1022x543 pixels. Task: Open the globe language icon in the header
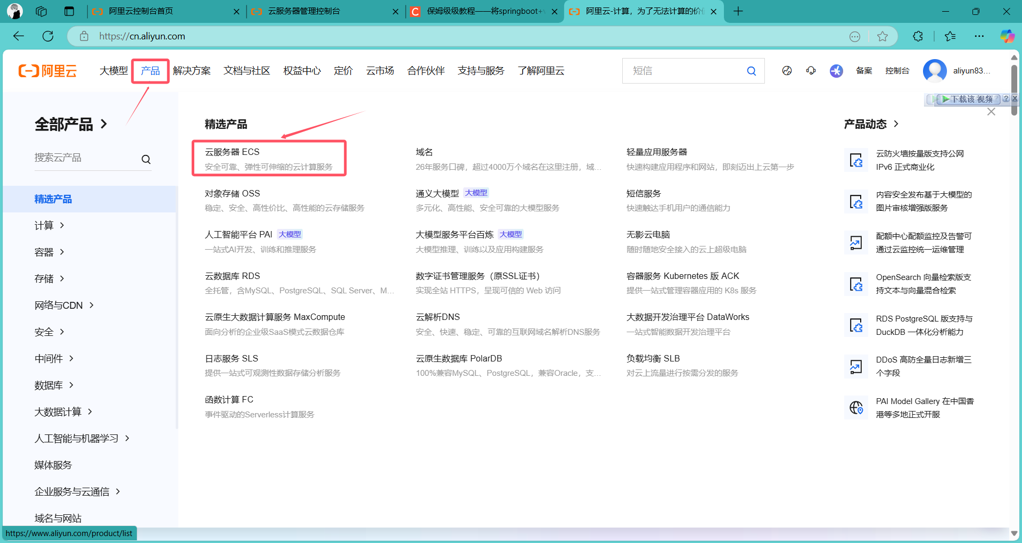787,71
